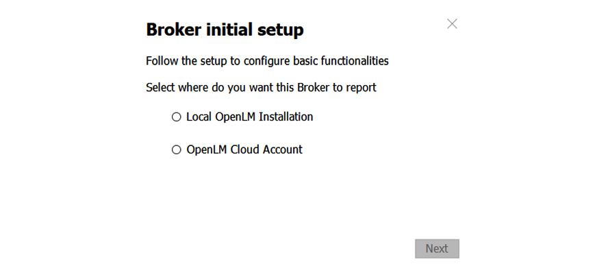
Task: Click the word "Local" in the first option
Action: tap(199, 117)
